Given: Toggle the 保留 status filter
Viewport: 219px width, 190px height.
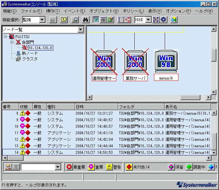Looking at the screenshot, I should point(176,167).
